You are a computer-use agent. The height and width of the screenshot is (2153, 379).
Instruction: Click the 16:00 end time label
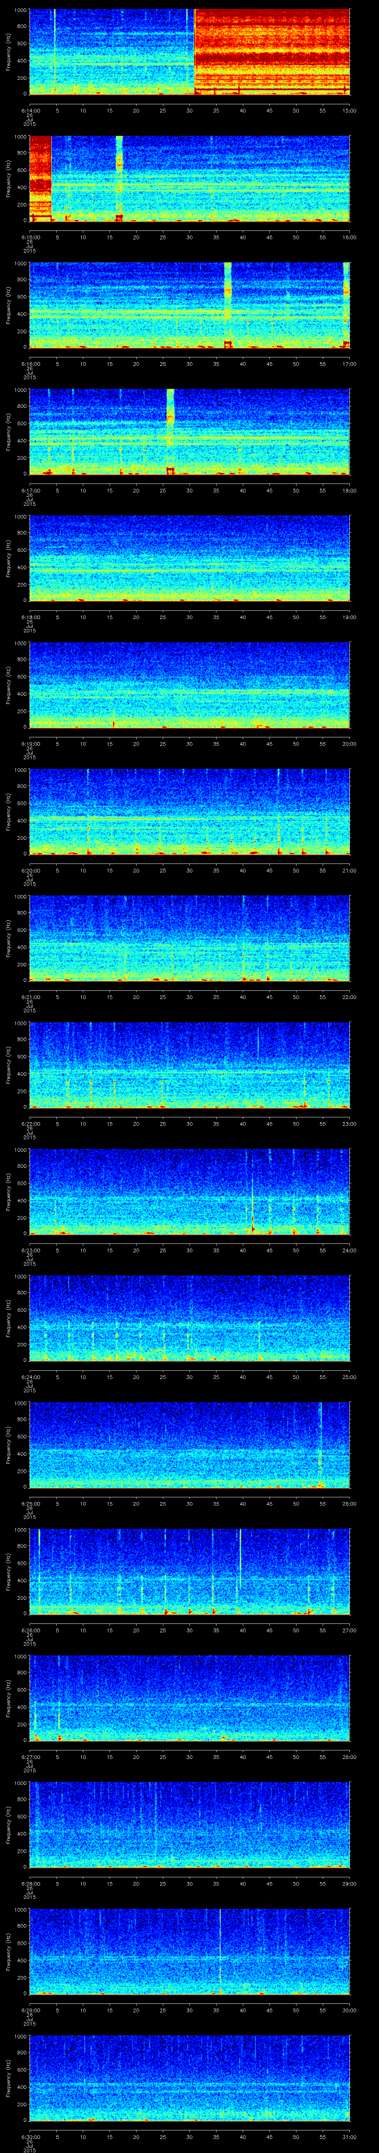350,237
